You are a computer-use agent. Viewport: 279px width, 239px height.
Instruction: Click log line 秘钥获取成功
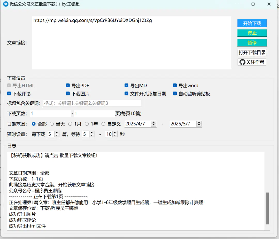53,155
